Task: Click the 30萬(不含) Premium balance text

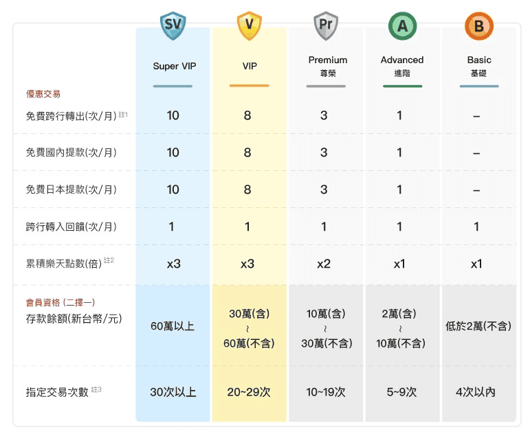Action: pyautogui.click(x=327, y=343)
